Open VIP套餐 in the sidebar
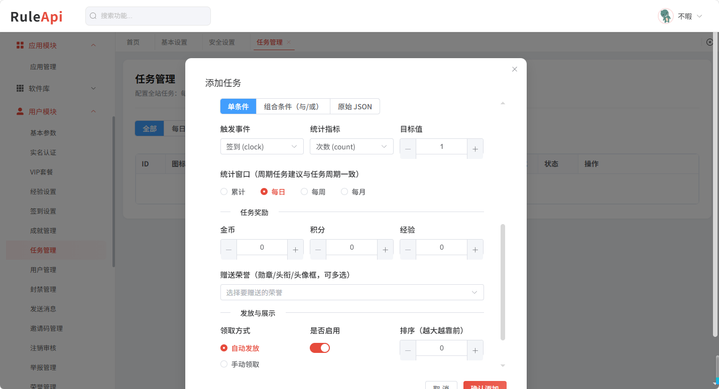 click(42, 172)
